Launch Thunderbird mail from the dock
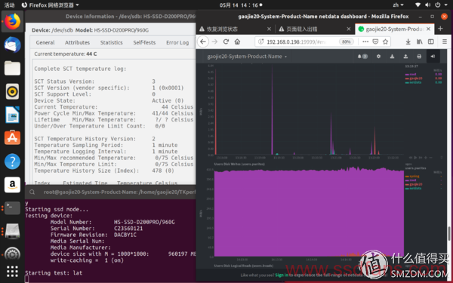The width and height of the screenshot is (453, 283). point(12,45)
